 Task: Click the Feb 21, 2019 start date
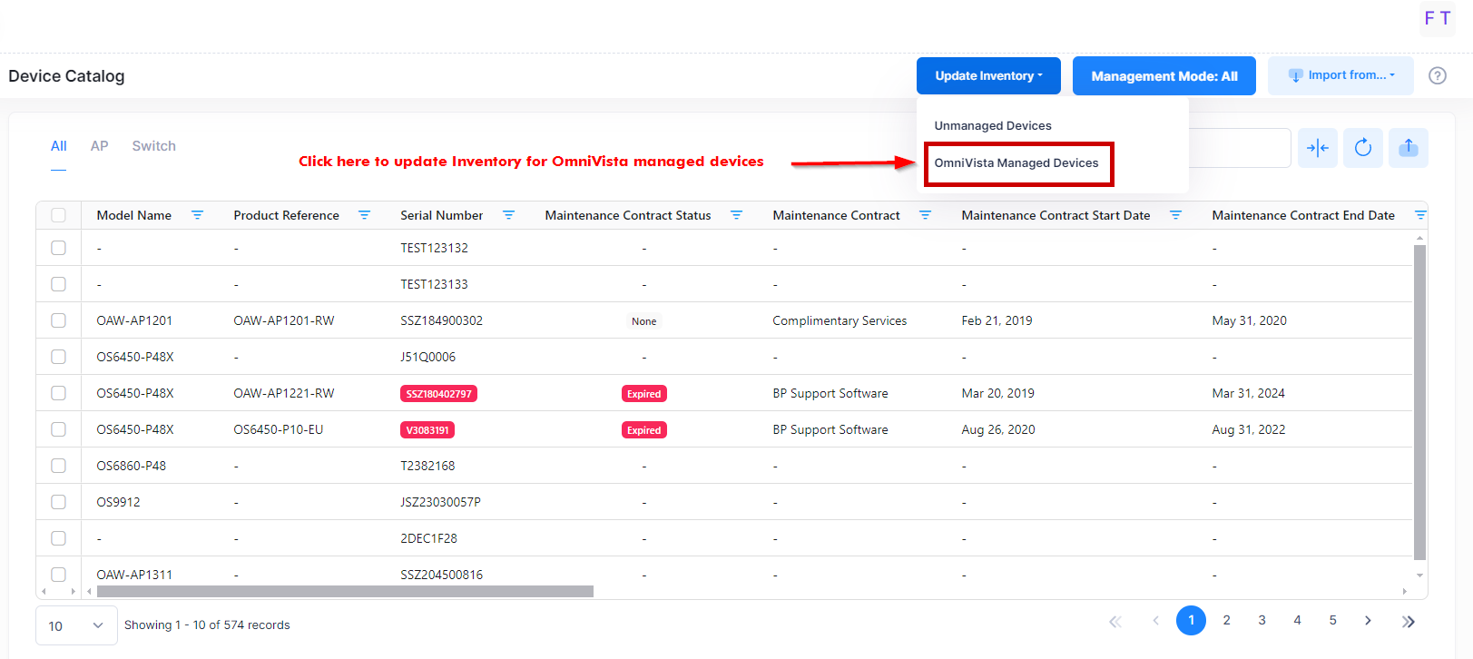(997, 320)
